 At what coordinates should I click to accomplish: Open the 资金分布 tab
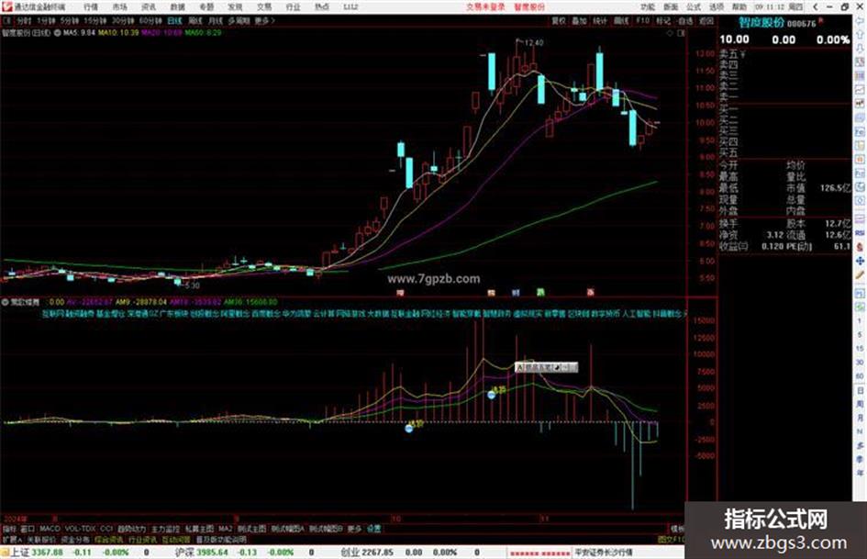point(75,539)
